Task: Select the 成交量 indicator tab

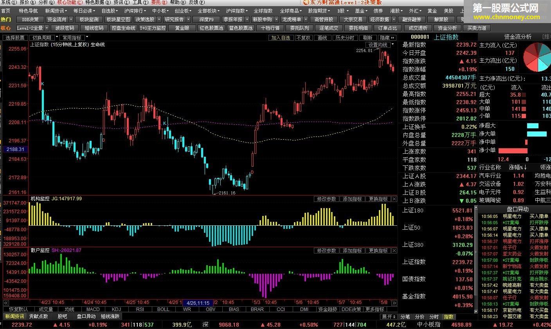Action: click(46, 309)
